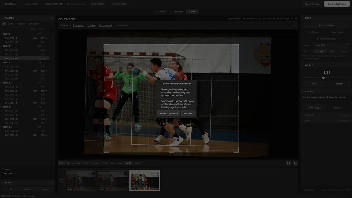
Task: Collapse the BURST 1 group
Action: pos(1,34)
